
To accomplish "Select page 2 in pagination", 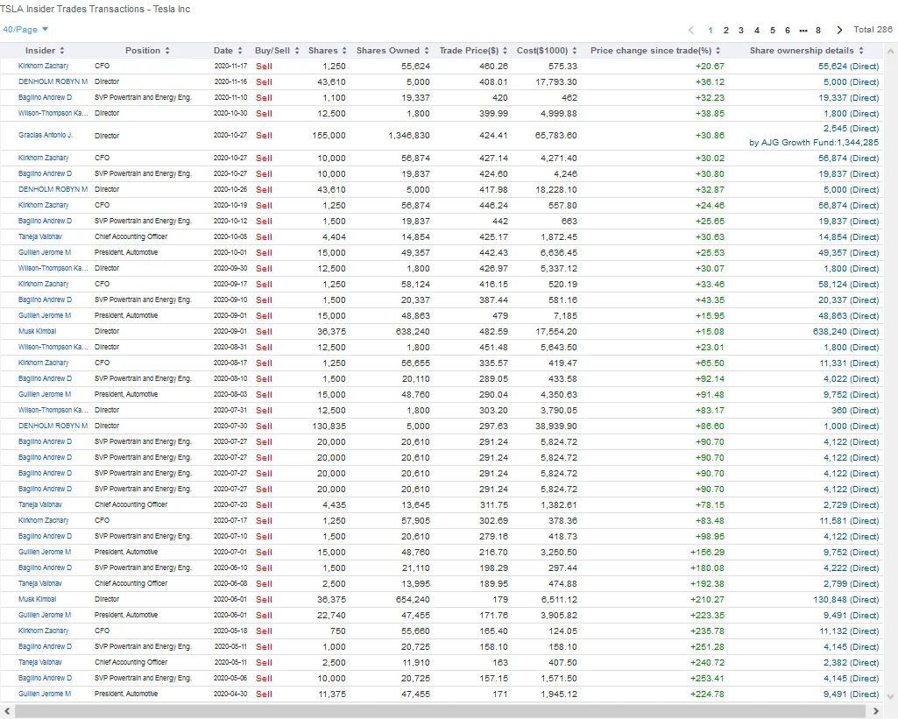I will (x=725, y=31).
